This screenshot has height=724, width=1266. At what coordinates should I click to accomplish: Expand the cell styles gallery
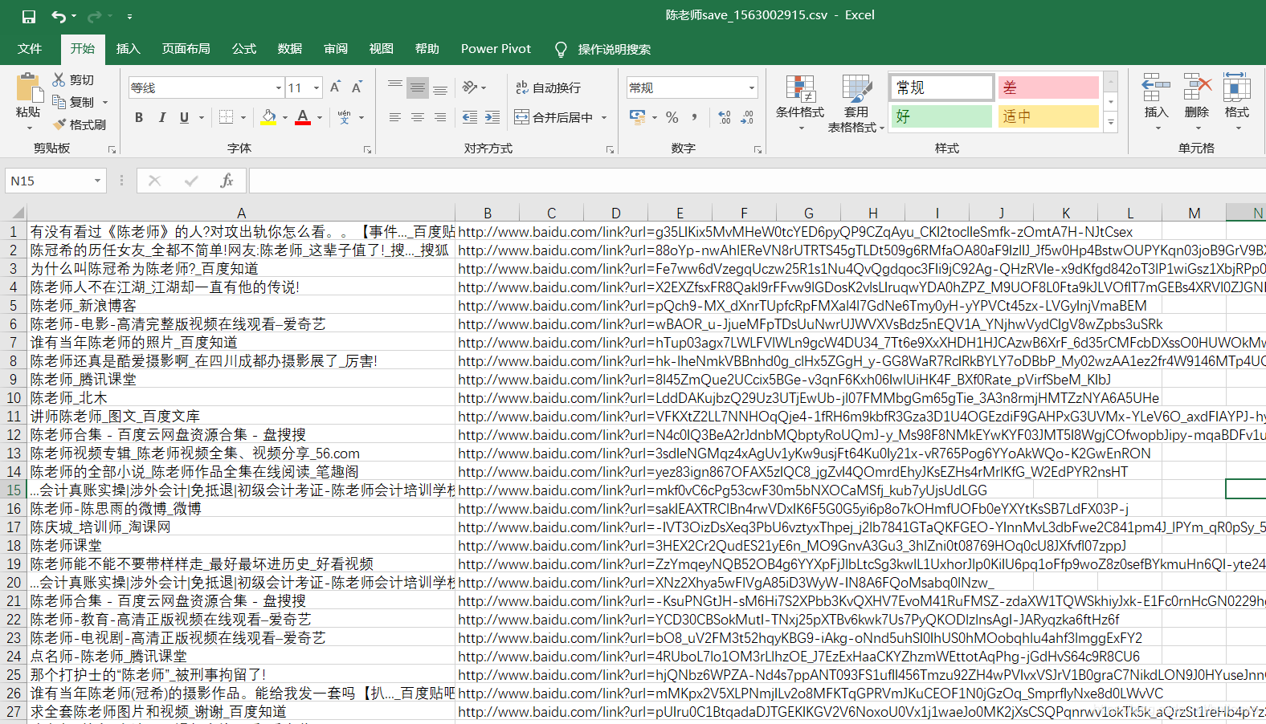(x=1111, y=123)
